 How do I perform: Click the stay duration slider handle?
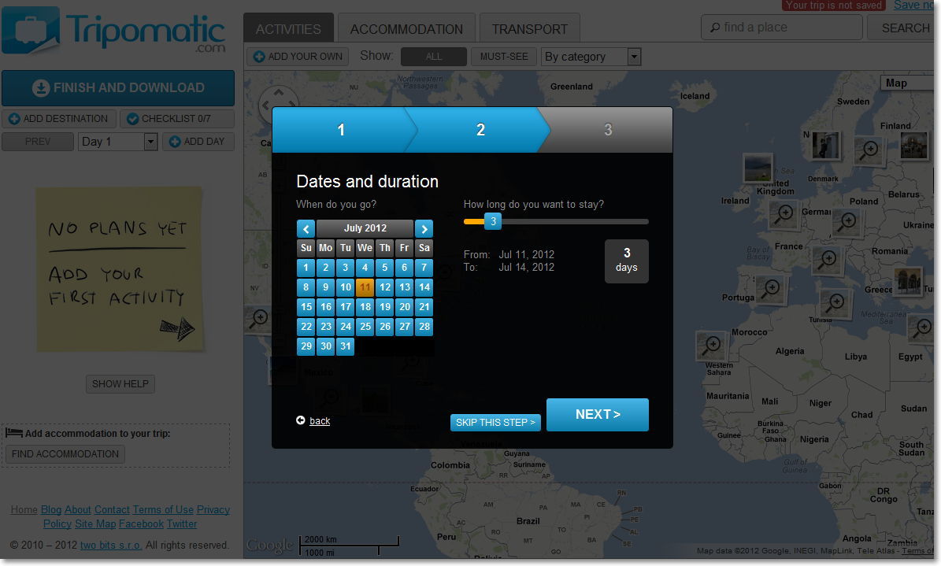[x=493, y=222]
